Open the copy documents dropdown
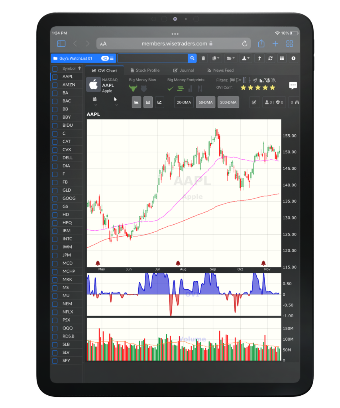Viewport: 340px width, 408px height. (x=216, y=58)
